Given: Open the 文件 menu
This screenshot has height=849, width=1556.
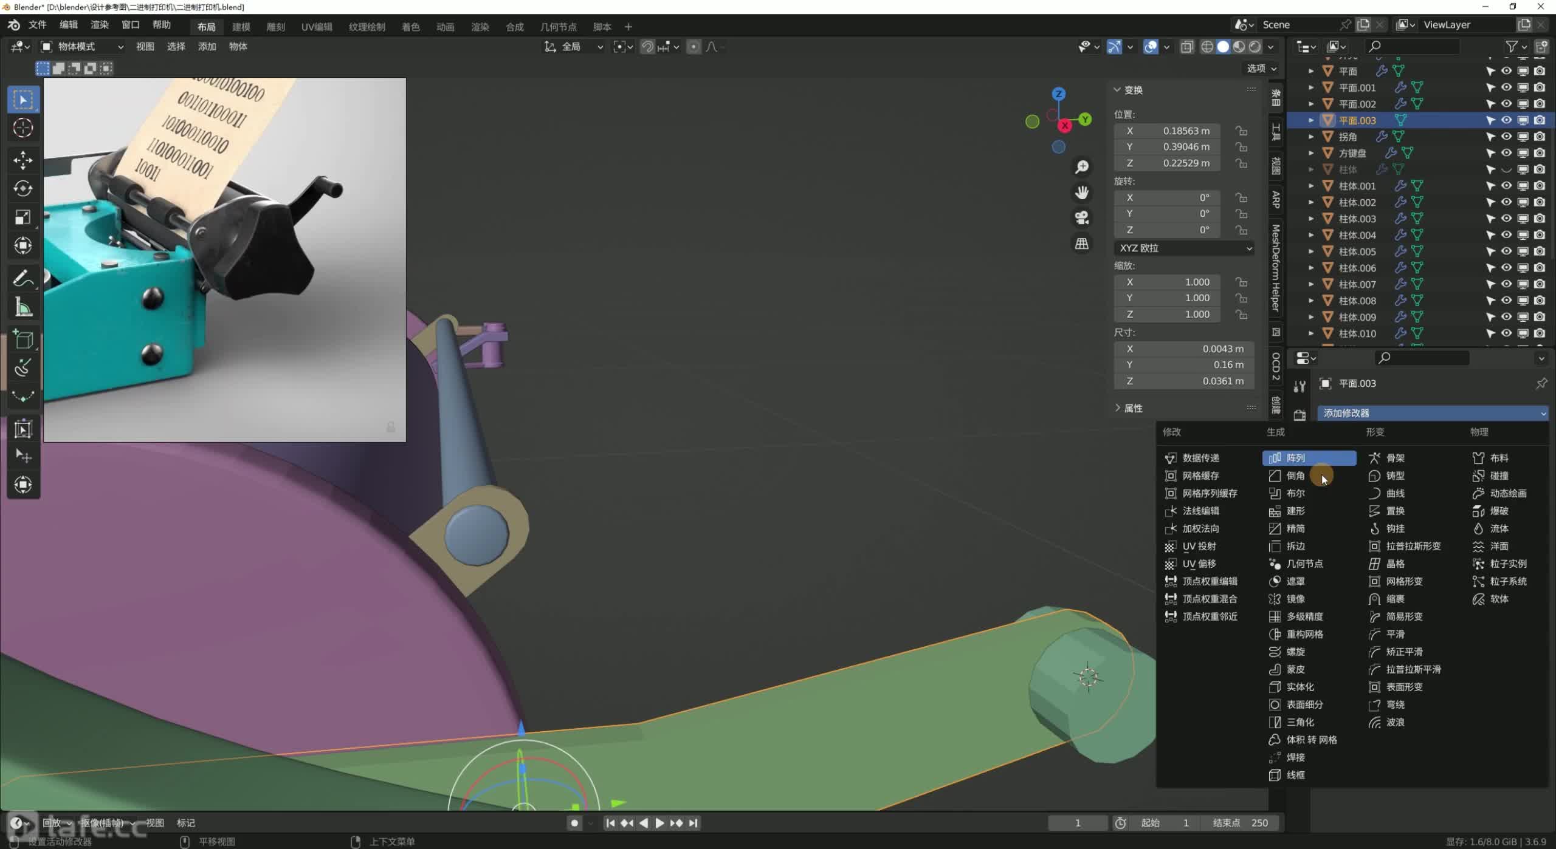Looking at the screenshot, I should click(37, 25).
